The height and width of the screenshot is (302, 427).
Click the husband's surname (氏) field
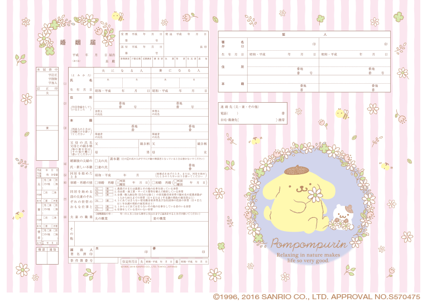point(108,83)
